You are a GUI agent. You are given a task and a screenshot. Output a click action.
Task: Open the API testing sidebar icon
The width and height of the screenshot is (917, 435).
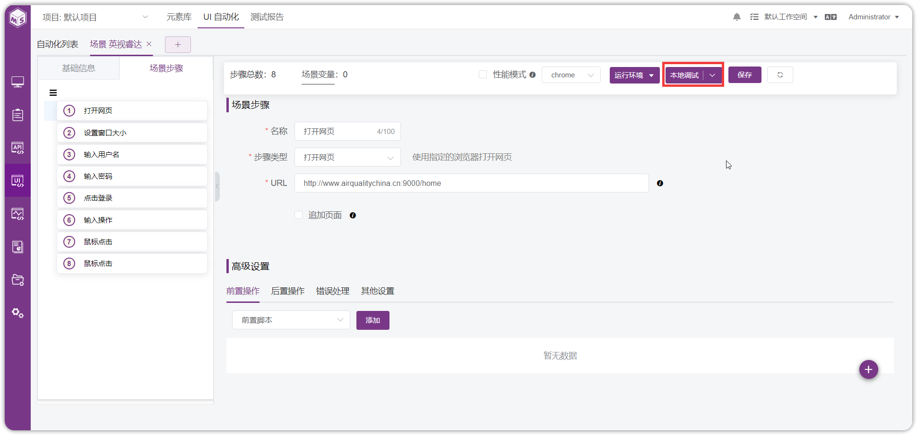(18, 148)
